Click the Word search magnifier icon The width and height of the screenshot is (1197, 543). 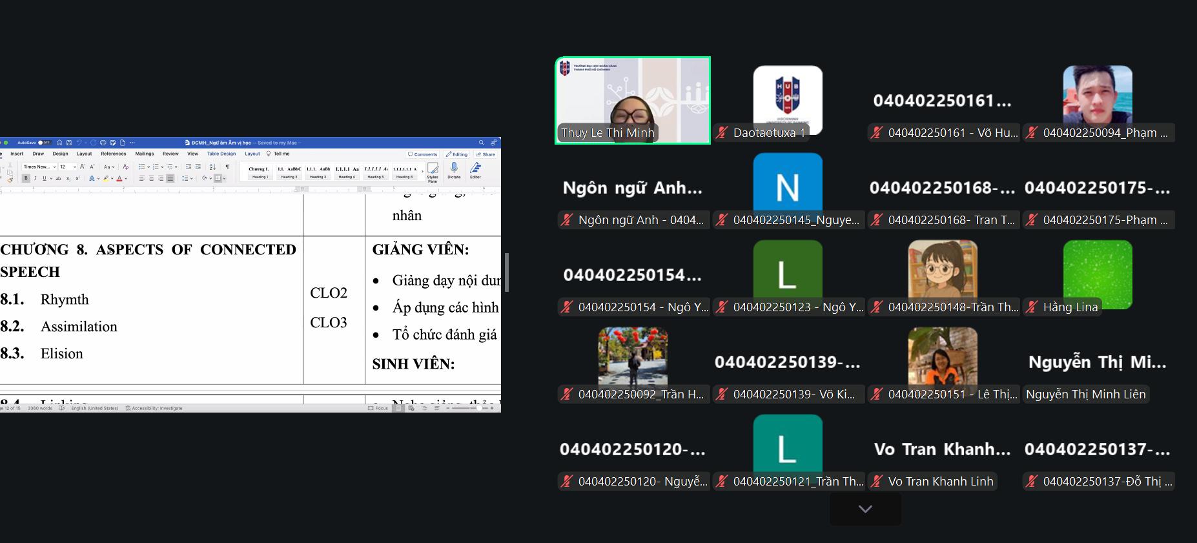coord(481,143)
